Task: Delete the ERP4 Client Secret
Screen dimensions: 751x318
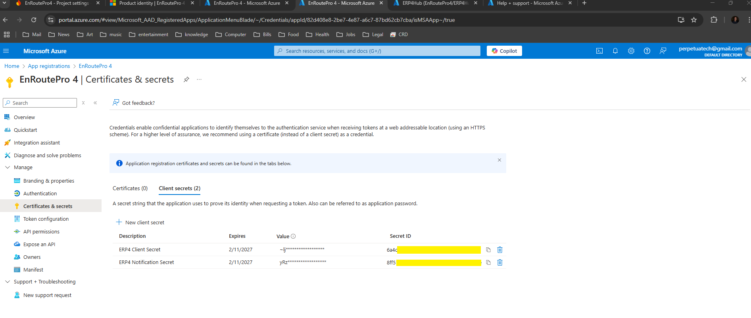Action: coord(500,250)
